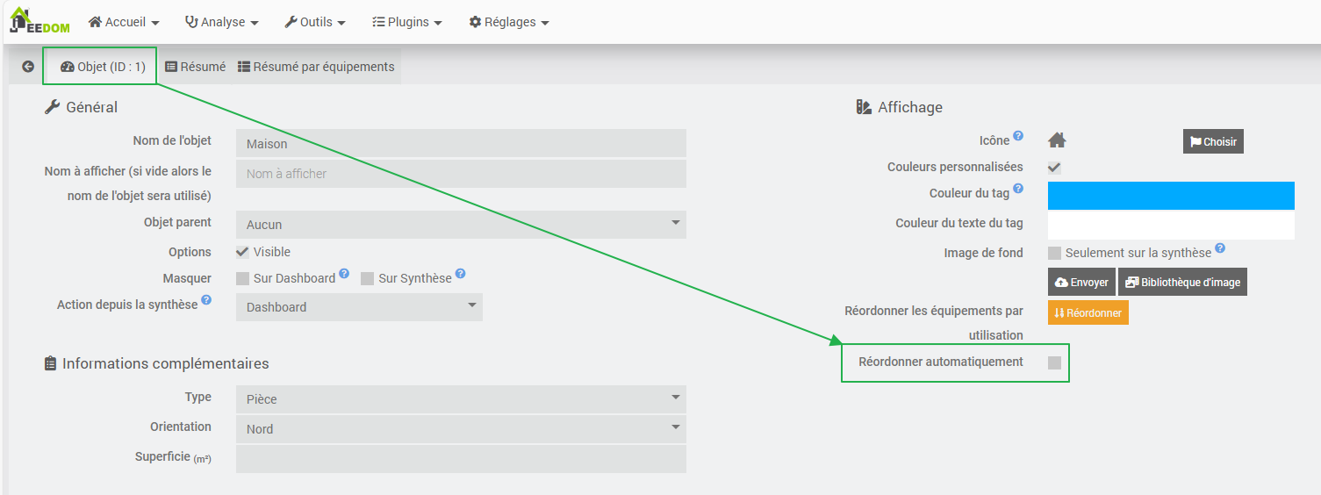
Task: Expand the Type dropdown showing Pièce
Action: (x=461, y=399)
